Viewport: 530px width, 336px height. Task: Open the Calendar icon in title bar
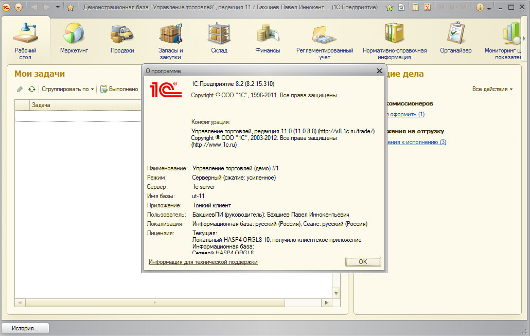427,7
